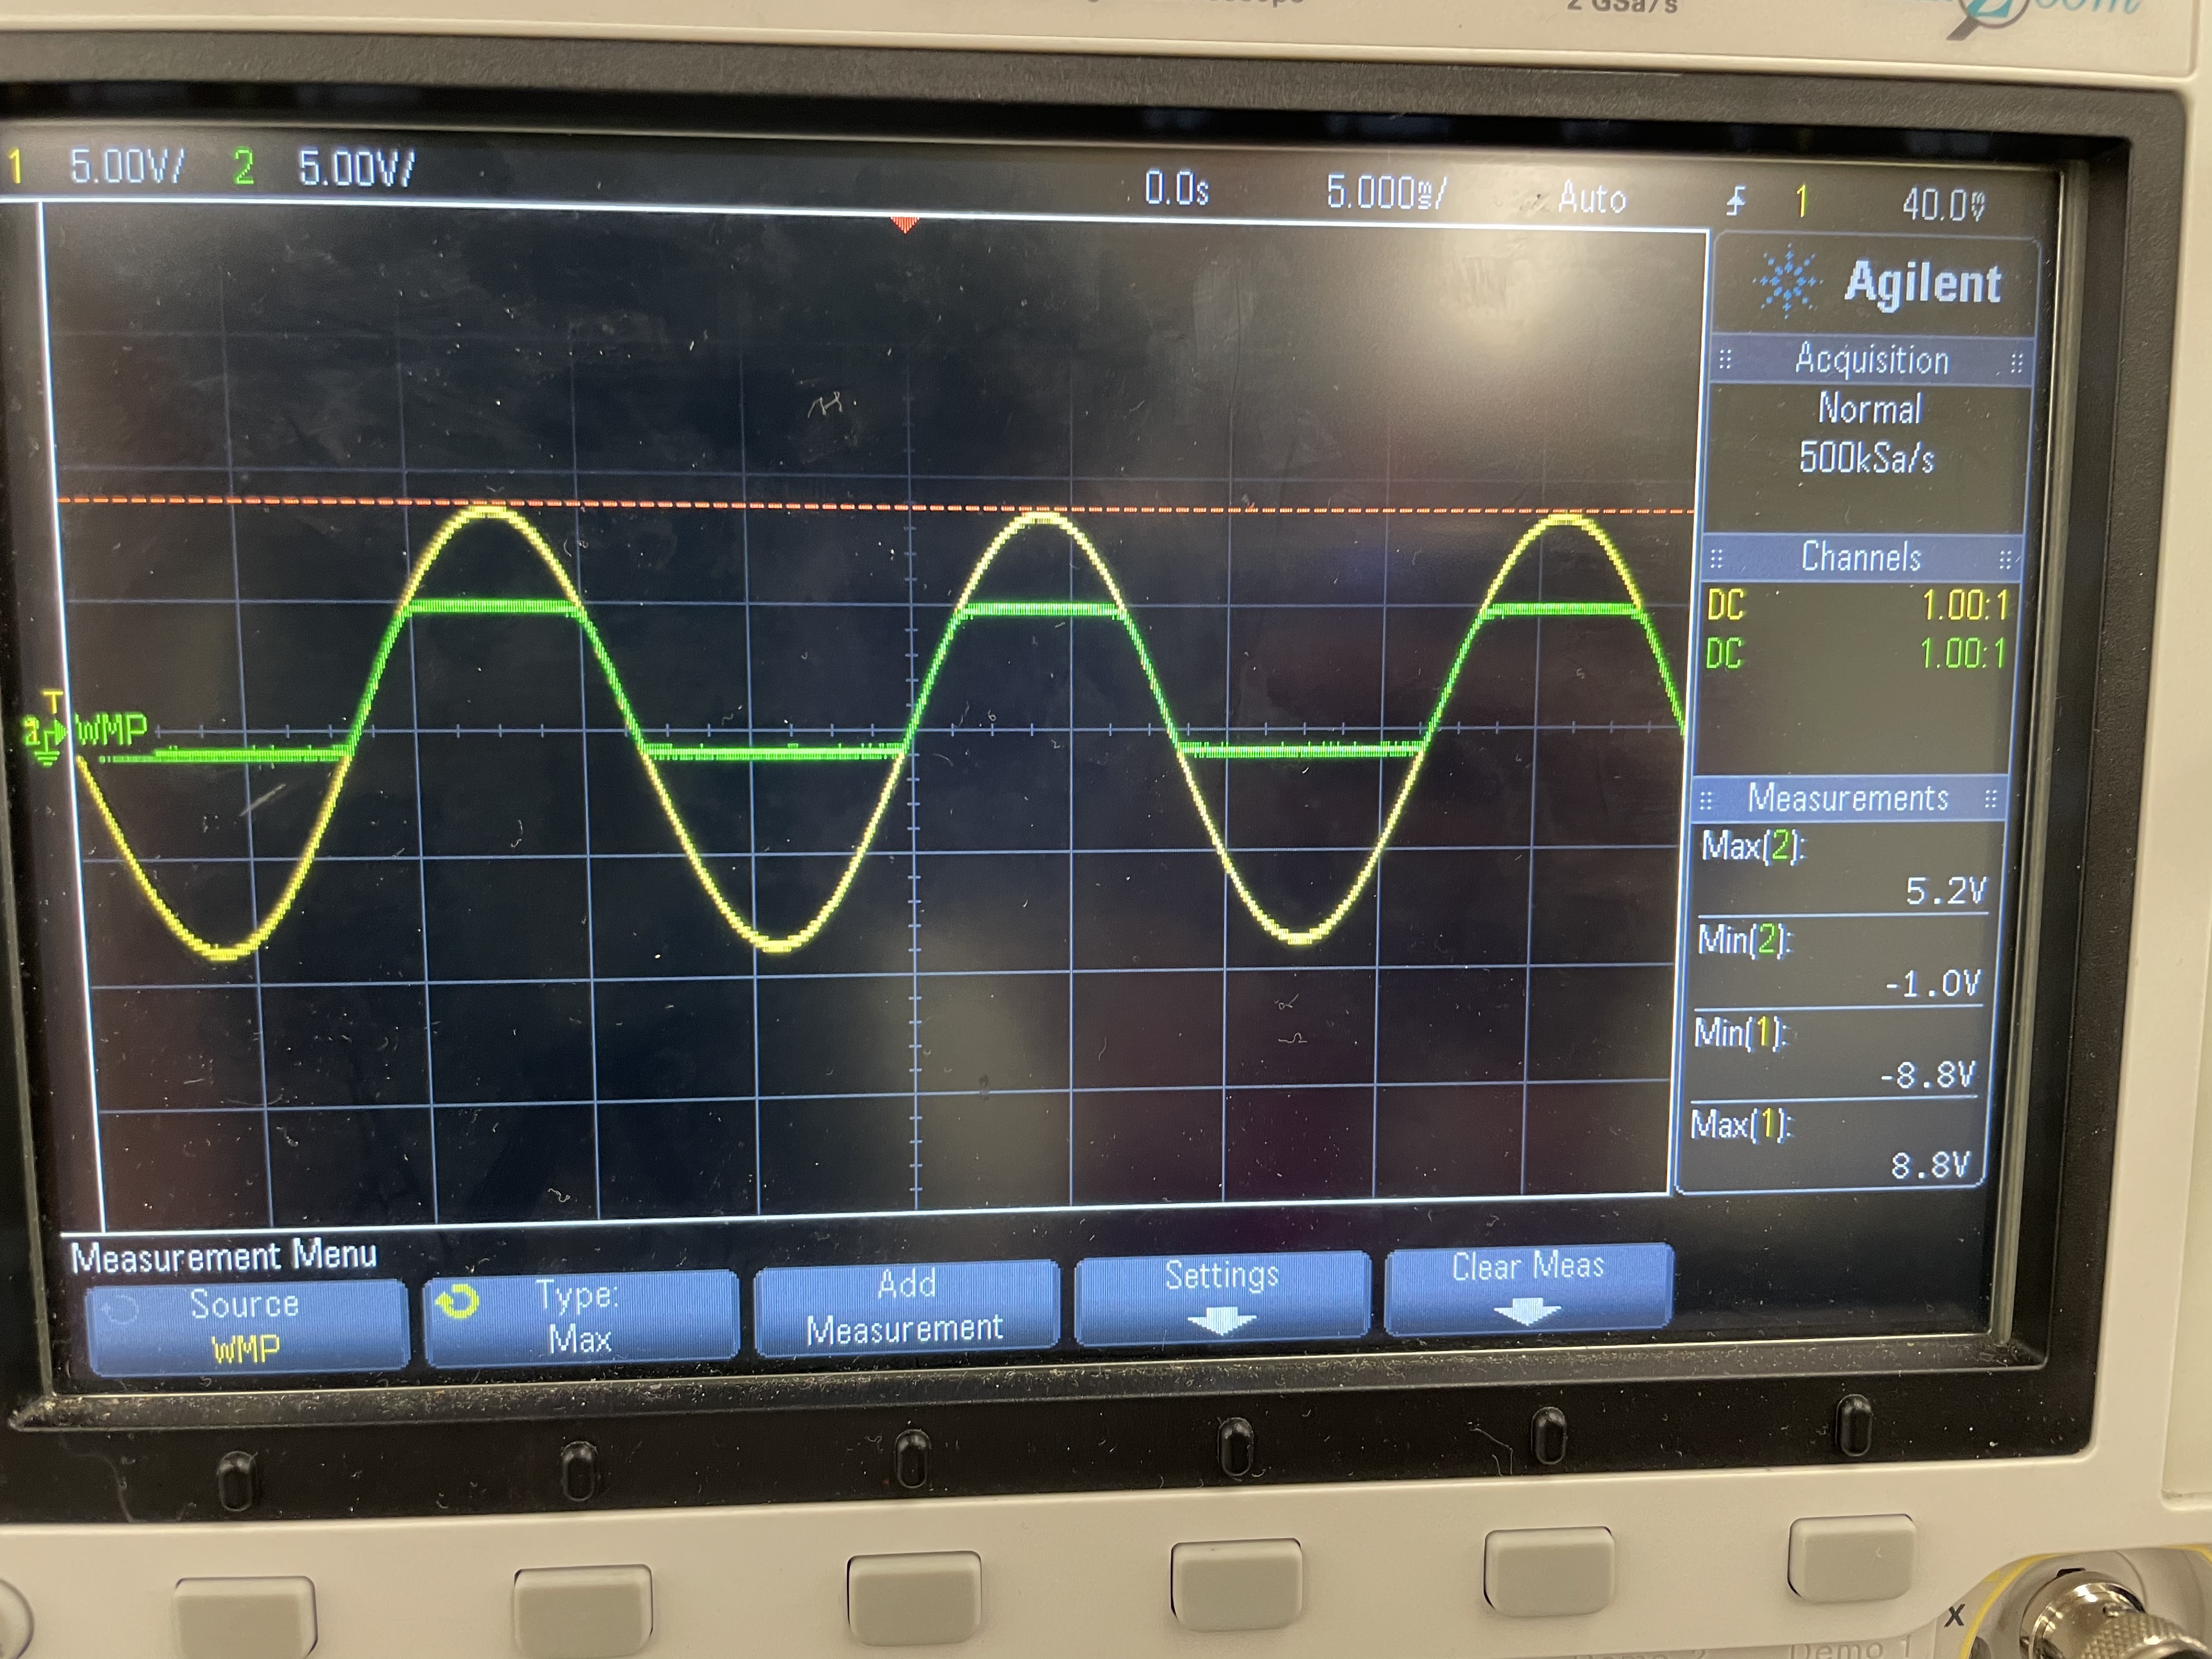The height and width of the screenshot is (1659, 2212).
Task: Click the 8.8V Max(1) value
Action: click(1930, 1166)
